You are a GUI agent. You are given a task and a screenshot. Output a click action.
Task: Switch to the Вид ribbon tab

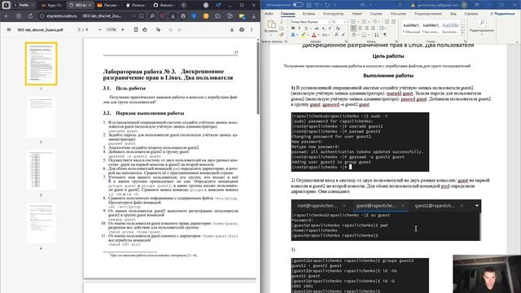click(x=453, y=14)
